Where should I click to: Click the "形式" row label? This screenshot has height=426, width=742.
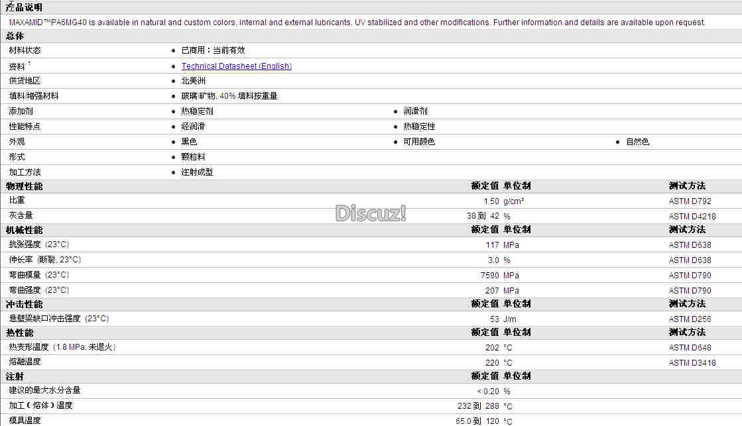click(x=17, y=156)
